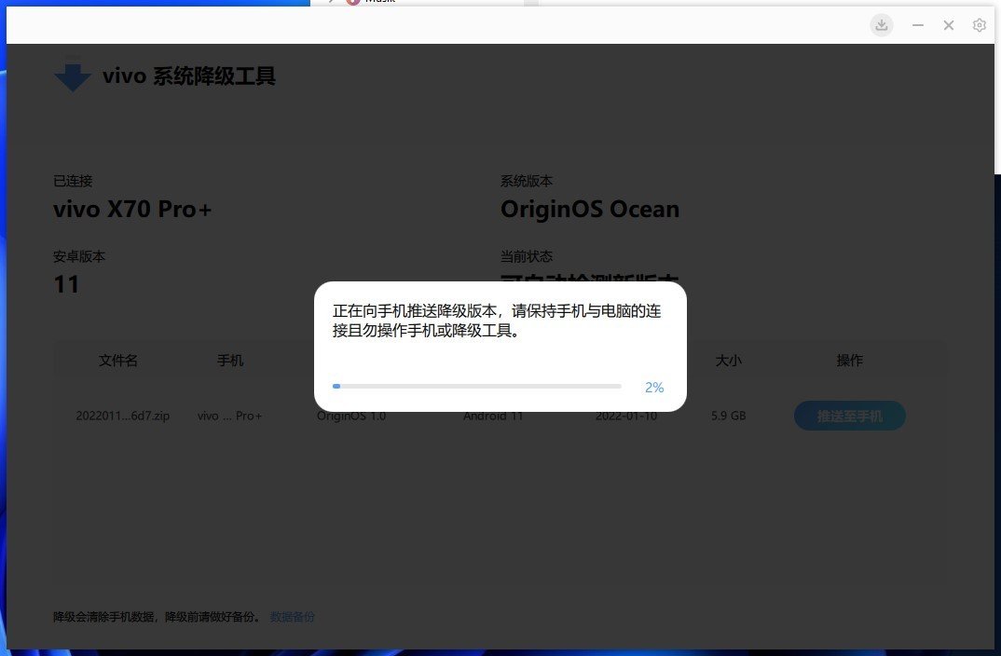
Task: Click the 文件名 column header
Action: [x=118, y=361]
